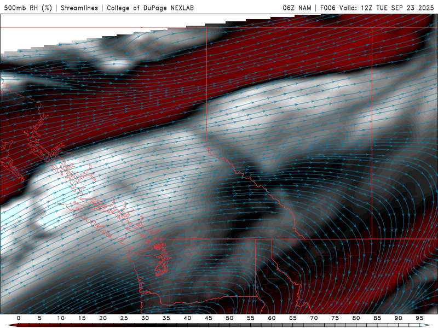Click the "65" scale value
Image resolution: width=438 pixels, height=328 pixels.
pos(293,318)
